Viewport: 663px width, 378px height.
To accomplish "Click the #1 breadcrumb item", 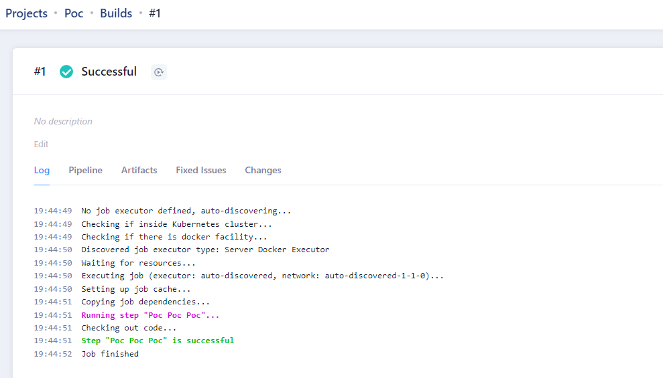I will pos(155,13).
